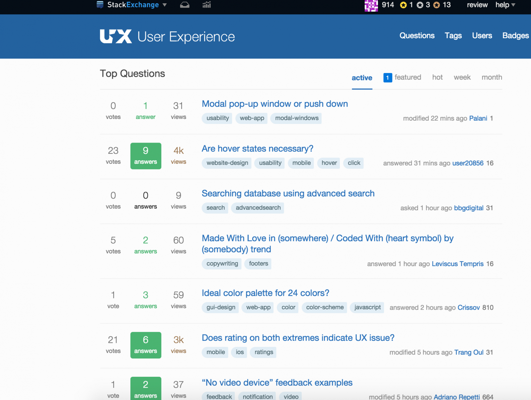Open the Tags page in navigation
Image resolution: width=531 pixels, height=400 pixels.
453,36
